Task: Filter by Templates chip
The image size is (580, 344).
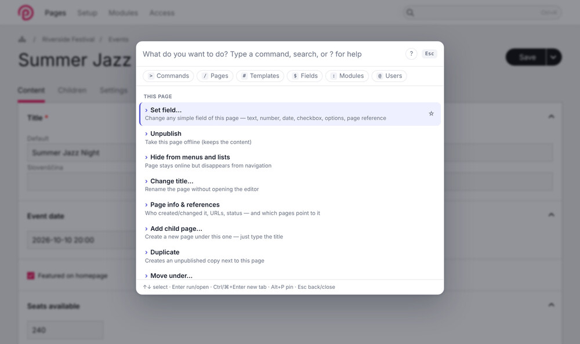Action: pos(260,76)
